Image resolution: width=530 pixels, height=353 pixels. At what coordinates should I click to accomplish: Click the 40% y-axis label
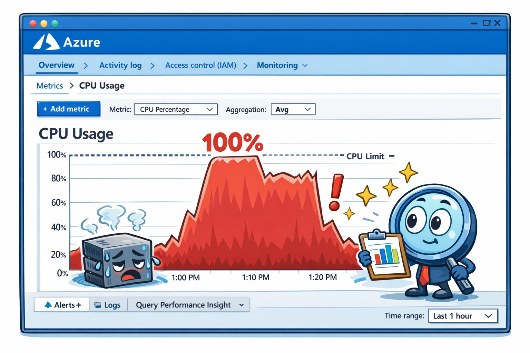tap(59, 227)
